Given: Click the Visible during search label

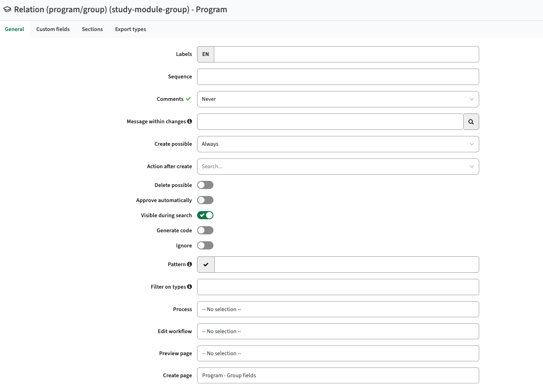Looking at the screenshot, I should click(x=166, y=215).
